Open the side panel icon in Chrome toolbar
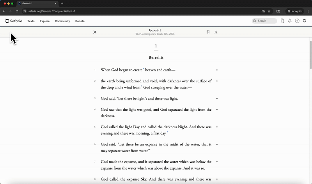Image resolution: width=312 pixels, height=184 pixels. (x=278, y=11)
